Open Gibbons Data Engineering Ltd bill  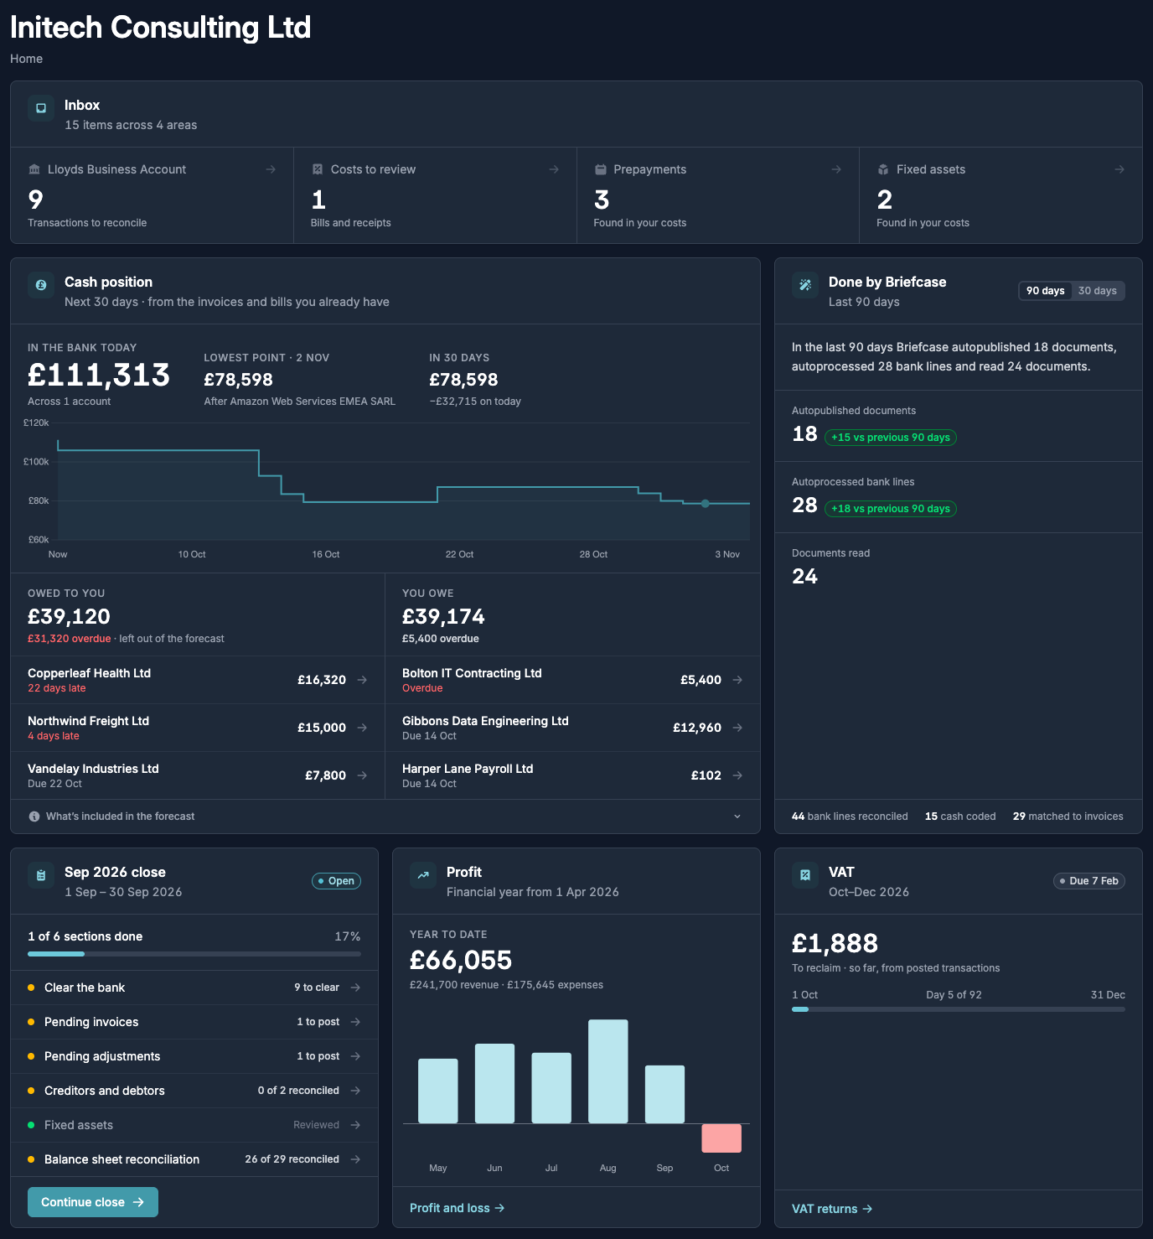tap(573, 728)
